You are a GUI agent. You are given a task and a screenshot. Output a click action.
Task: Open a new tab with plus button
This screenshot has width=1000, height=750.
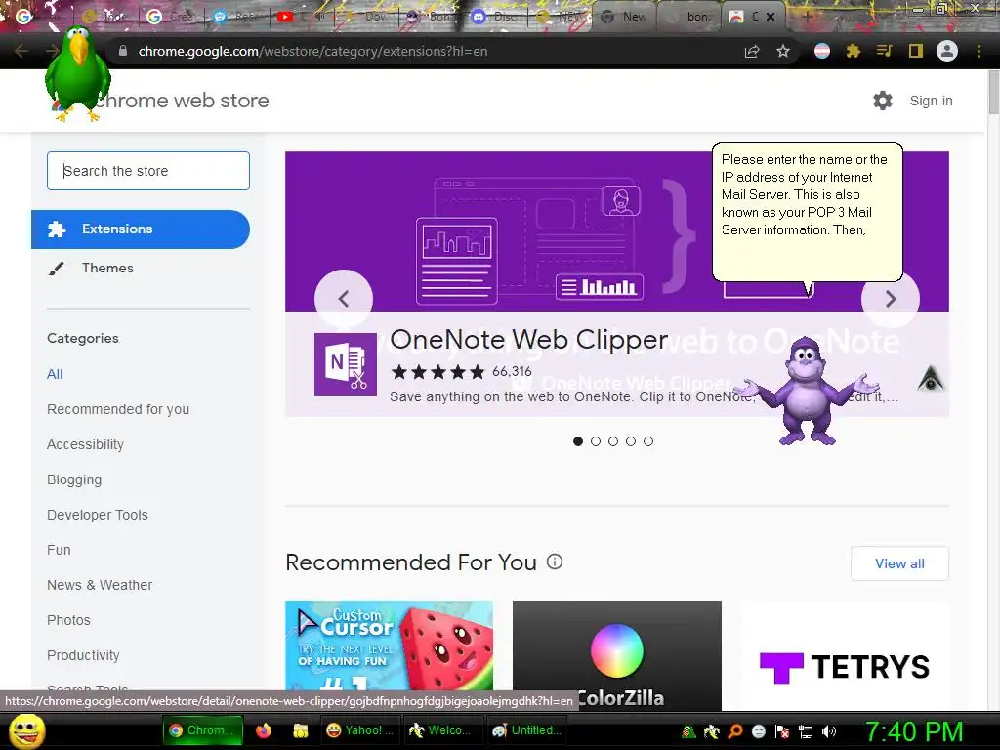pos(806,17)
